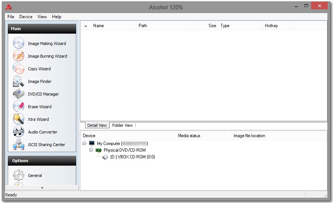
Task: Launch the Erase Wizard label
Action: pyautogui.click(x=39, y=107)
